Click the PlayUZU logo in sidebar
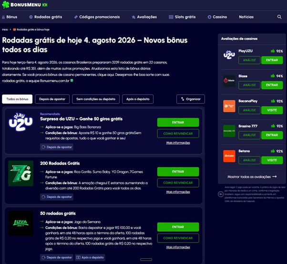Image resolution: width=287 pixels, height=264 pixels. (x=229, y=55)
